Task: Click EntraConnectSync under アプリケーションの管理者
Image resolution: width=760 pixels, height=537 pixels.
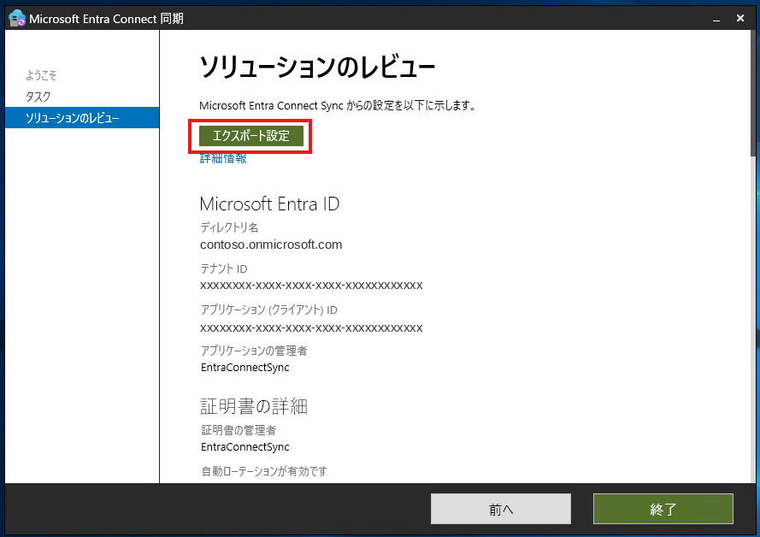Action: point(244,368)
